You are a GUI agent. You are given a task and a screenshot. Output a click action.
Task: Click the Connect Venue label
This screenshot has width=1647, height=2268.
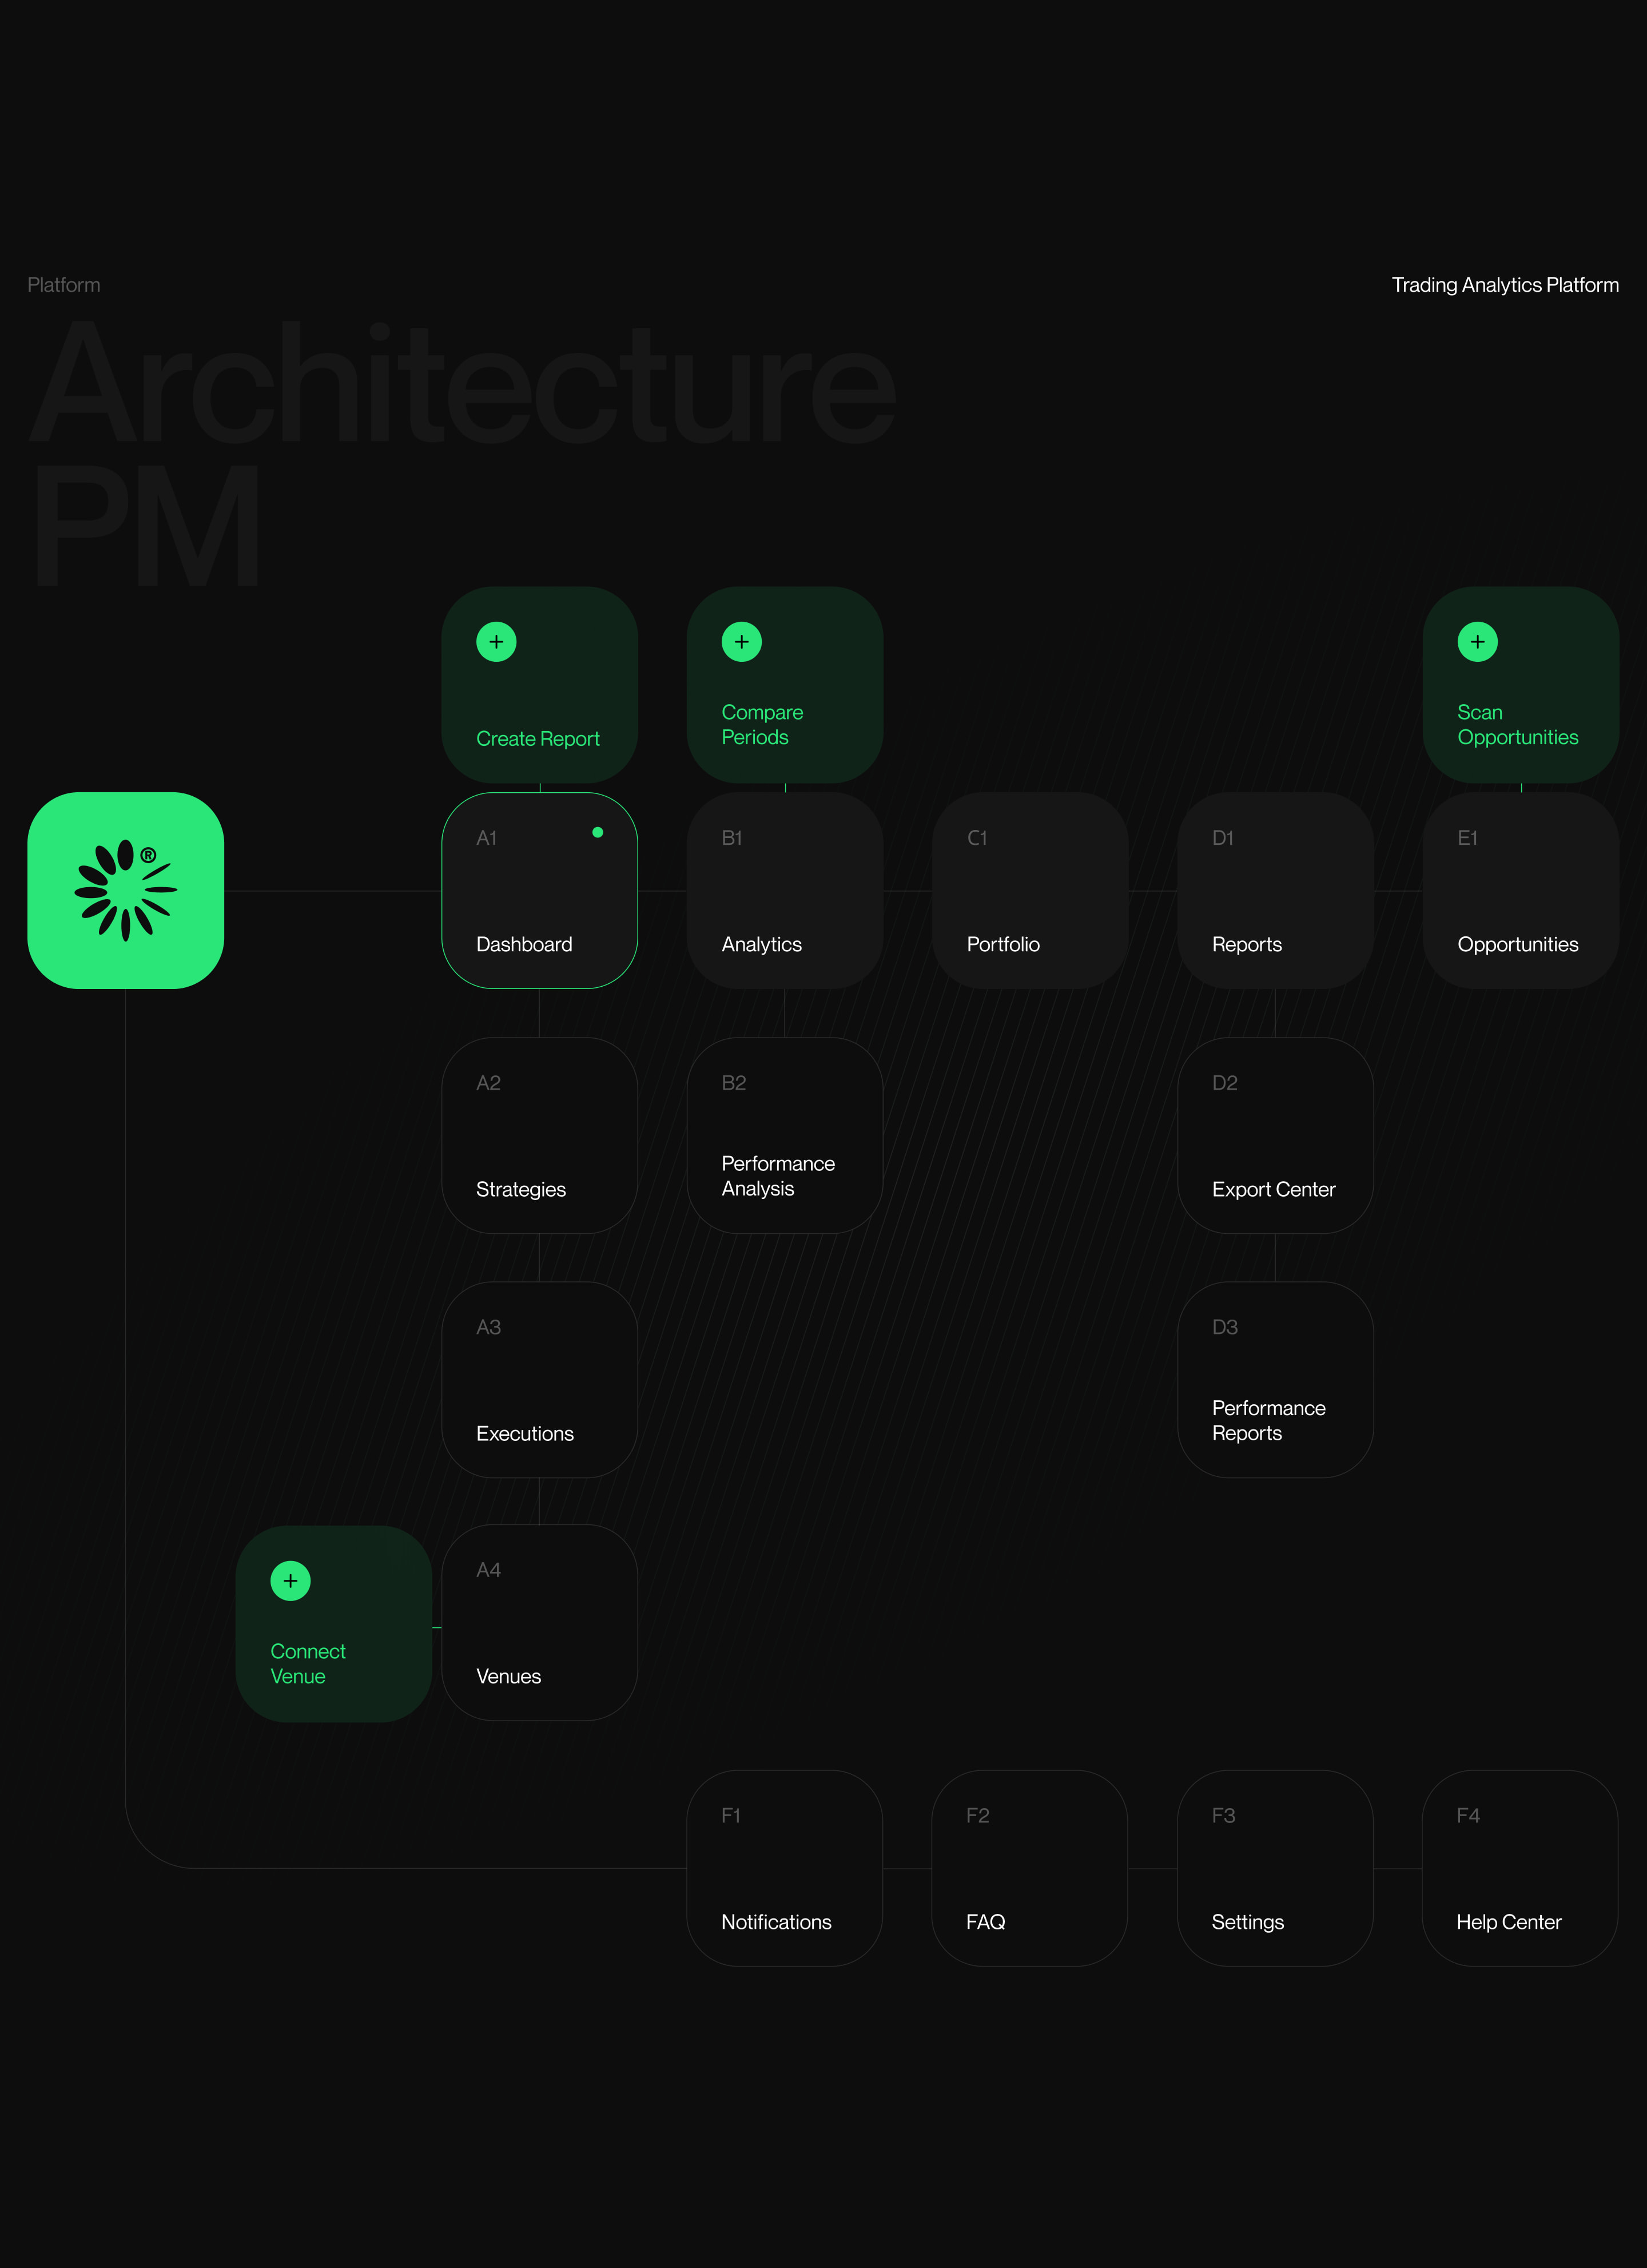[308, 1664]
